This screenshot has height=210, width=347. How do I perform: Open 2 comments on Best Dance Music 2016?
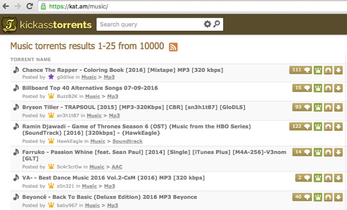click(x=304, y=178)
